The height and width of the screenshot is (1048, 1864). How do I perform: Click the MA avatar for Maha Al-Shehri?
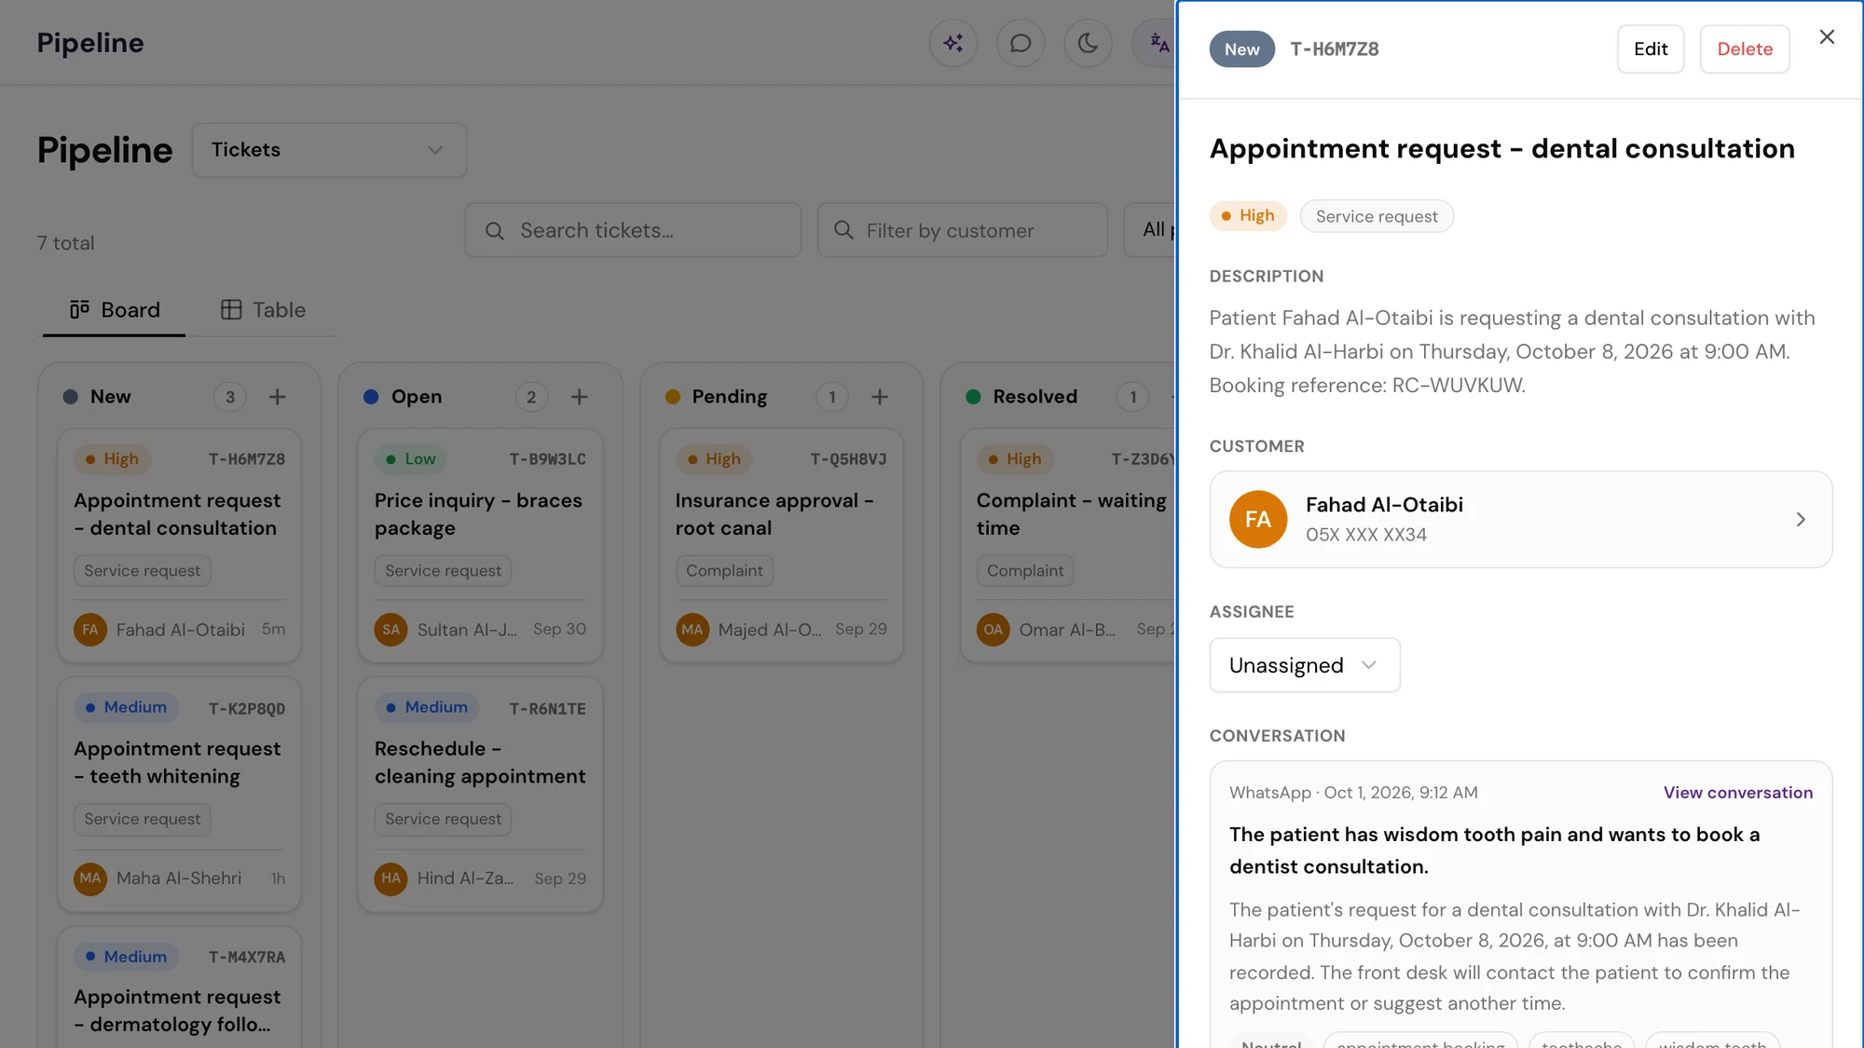pos(90,878)
